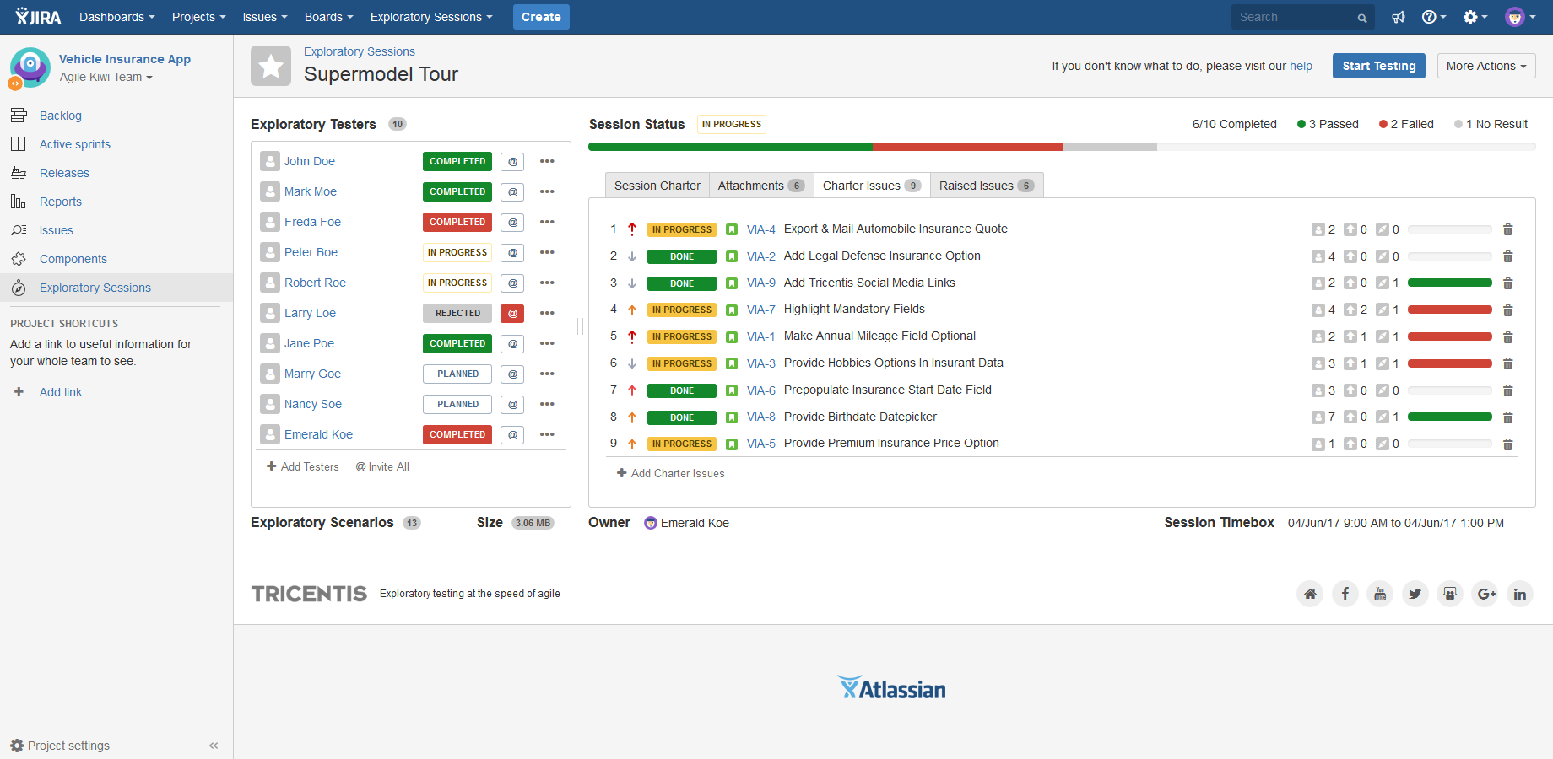Click the Start Testing button
The image size is (1553, 759).
point(1379,66)
